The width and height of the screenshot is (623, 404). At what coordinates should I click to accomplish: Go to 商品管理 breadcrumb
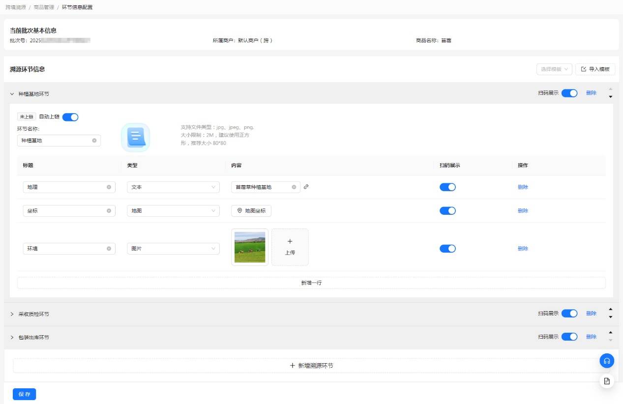(44, 7)
